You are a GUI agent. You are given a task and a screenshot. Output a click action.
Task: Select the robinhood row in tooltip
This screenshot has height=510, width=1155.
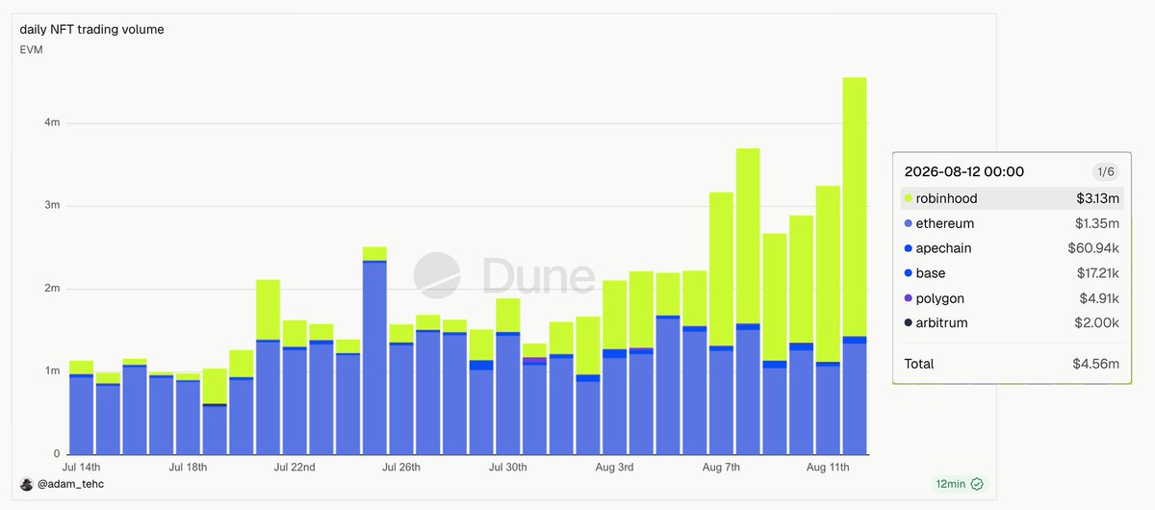pos(1013,199)
